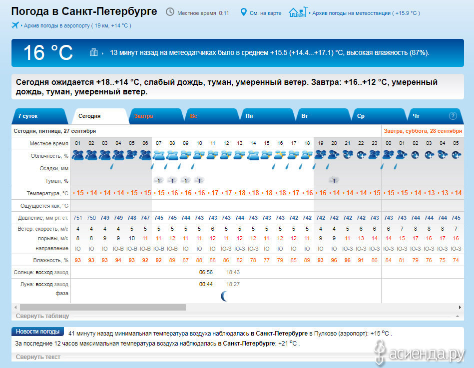Click the map pin icon

point(243,12)
